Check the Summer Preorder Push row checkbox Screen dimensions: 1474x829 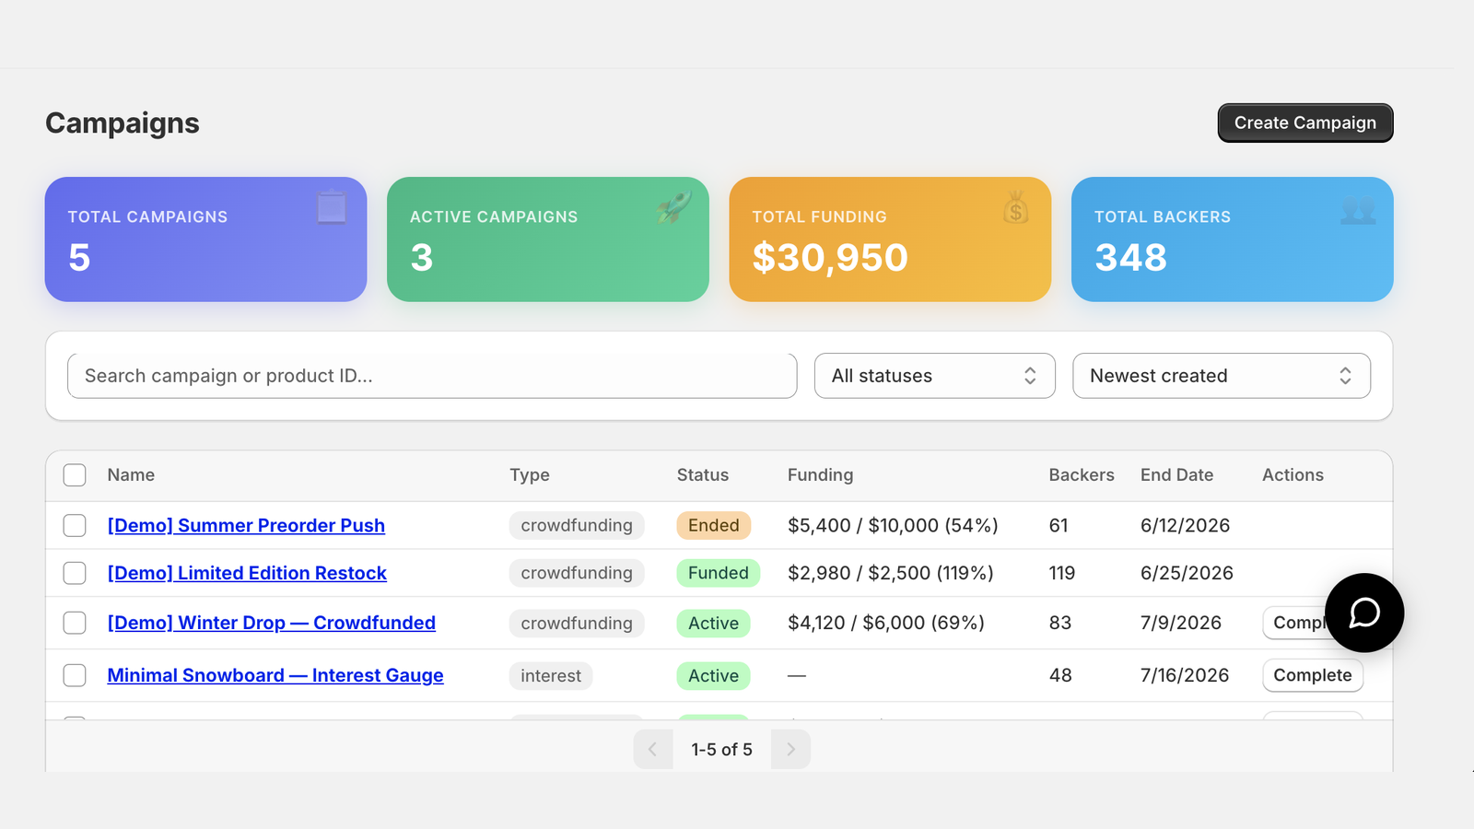click(75, 526)
